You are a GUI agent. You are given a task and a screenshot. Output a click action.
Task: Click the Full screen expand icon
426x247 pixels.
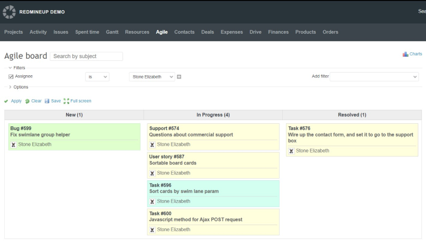(67, 101)
